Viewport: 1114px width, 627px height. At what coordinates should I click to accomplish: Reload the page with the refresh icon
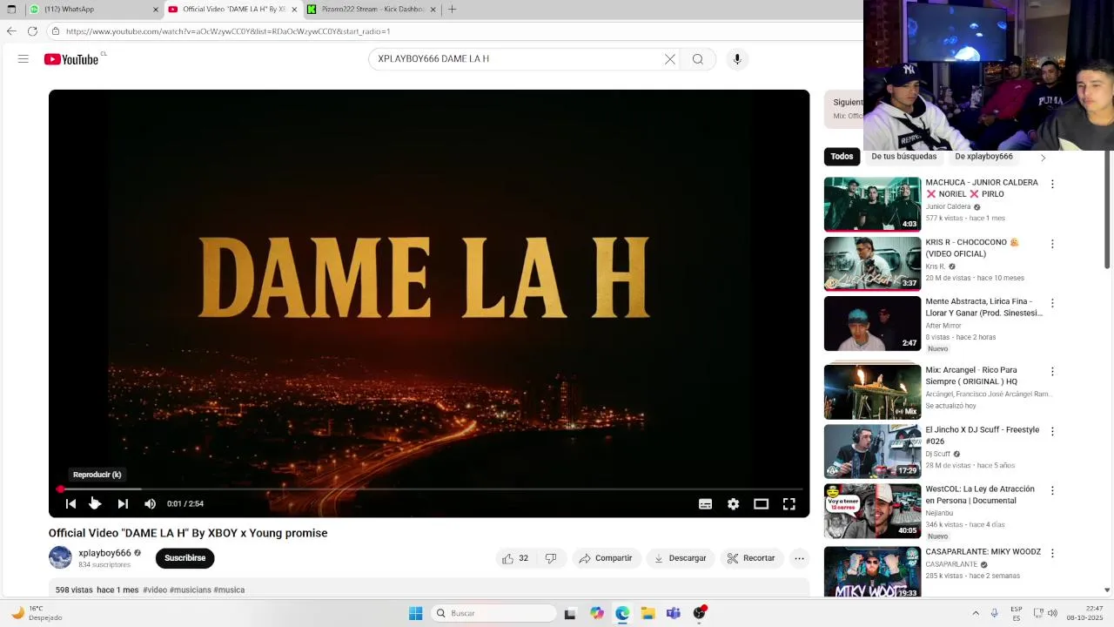click(32, 31)
